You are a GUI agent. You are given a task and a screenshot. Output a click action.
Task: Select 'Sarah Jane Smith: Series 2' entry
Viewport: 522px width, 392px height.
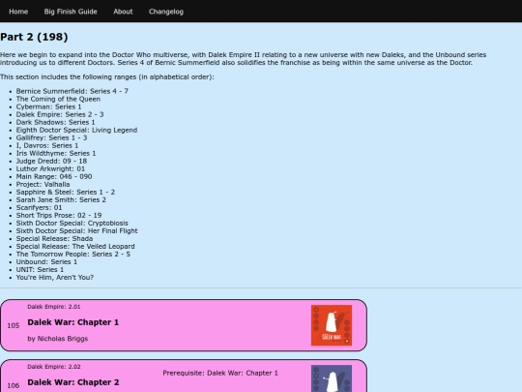[61, 200]
